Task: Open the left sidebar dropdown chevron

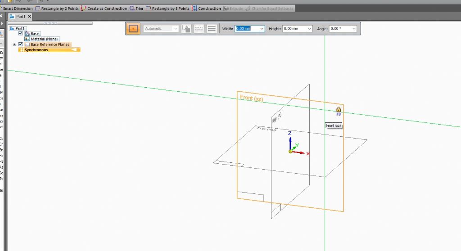Action: click(x=1, y=44)
